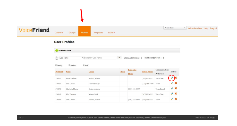The height and width of the screenshot is (126, 237).
Task: Edit Charlotte Maple's profile with pencil icon
Action: pos(172,88)
